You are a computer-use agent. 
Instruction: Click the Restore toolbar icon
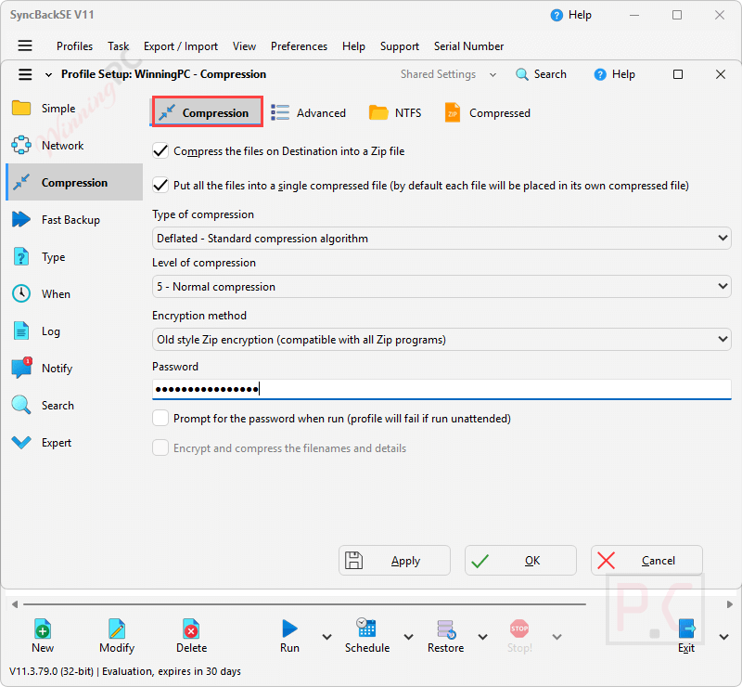click(445, 630)
